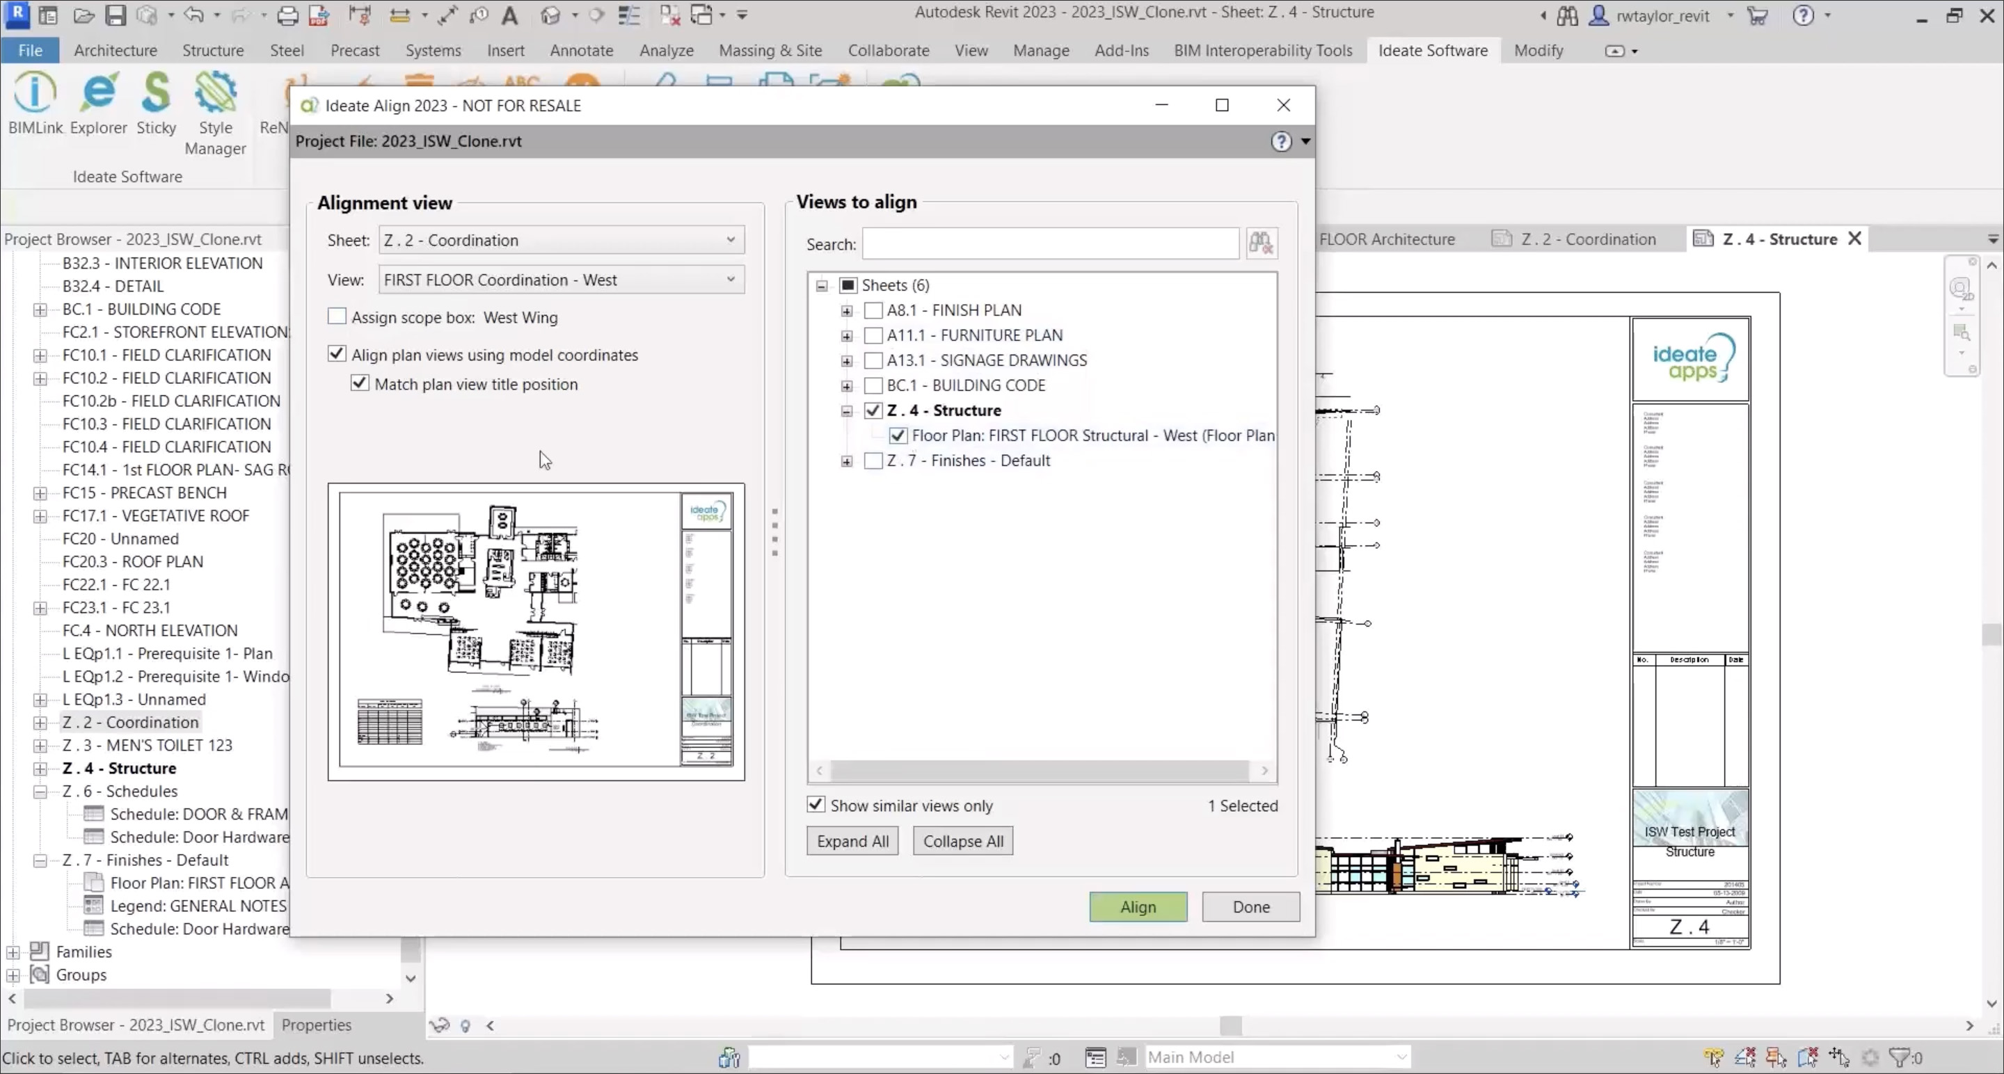
Task: Switch to the Collaborate ribbon tab
Action: [x=889, y=50]
